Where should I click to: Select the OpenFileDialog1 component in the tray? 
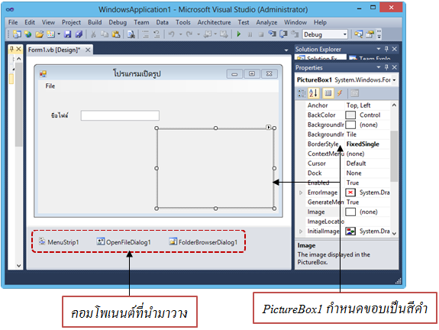[124, 242]
